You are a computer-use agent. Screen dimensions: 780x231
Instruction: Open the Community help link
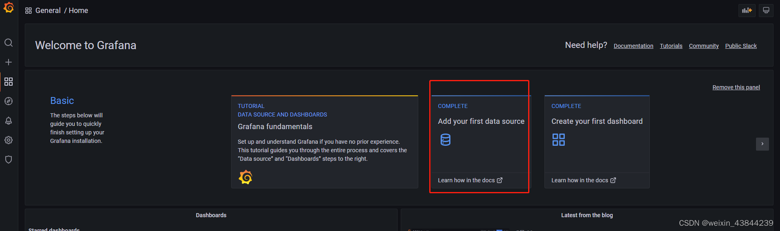[x=704, y=46]
